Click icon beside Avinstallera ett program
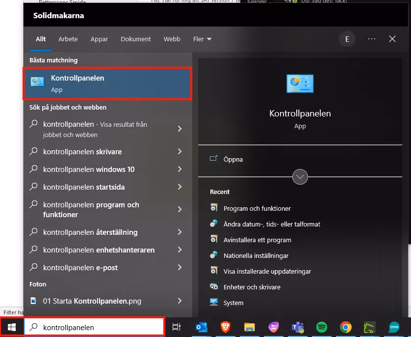This screenshot has width=411, height=337. click(214, 239)
